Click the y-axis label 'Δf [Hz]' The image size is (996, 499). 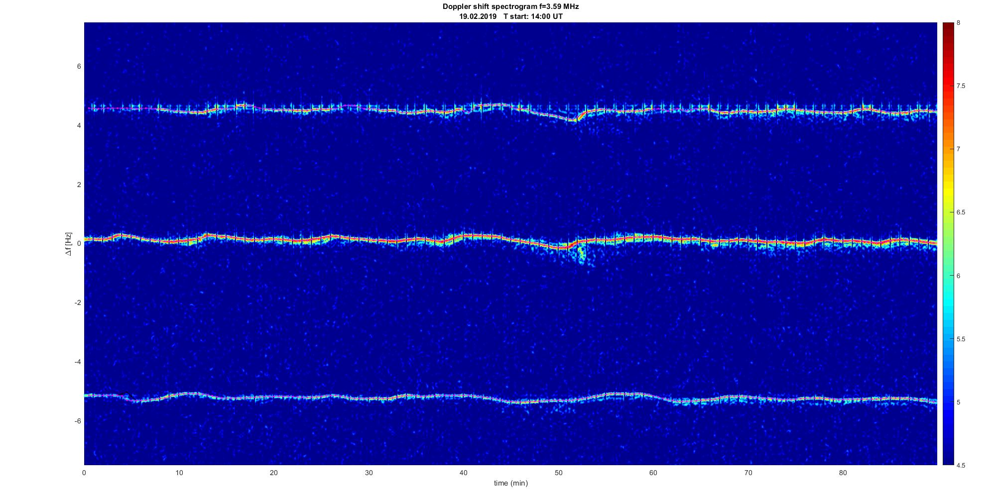(x=69, y=244)
